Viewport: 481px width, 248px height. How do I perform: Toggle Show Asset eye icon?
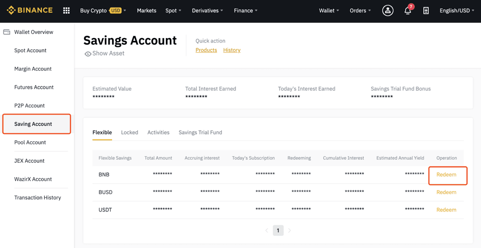[88, 54]
